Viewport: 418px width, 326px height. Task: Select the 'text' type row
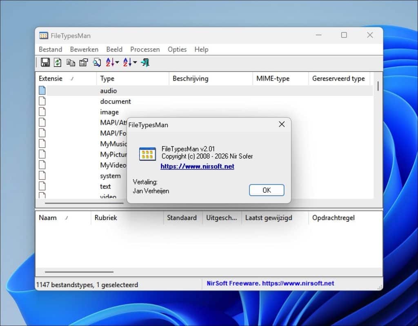(x=105, y=187)
